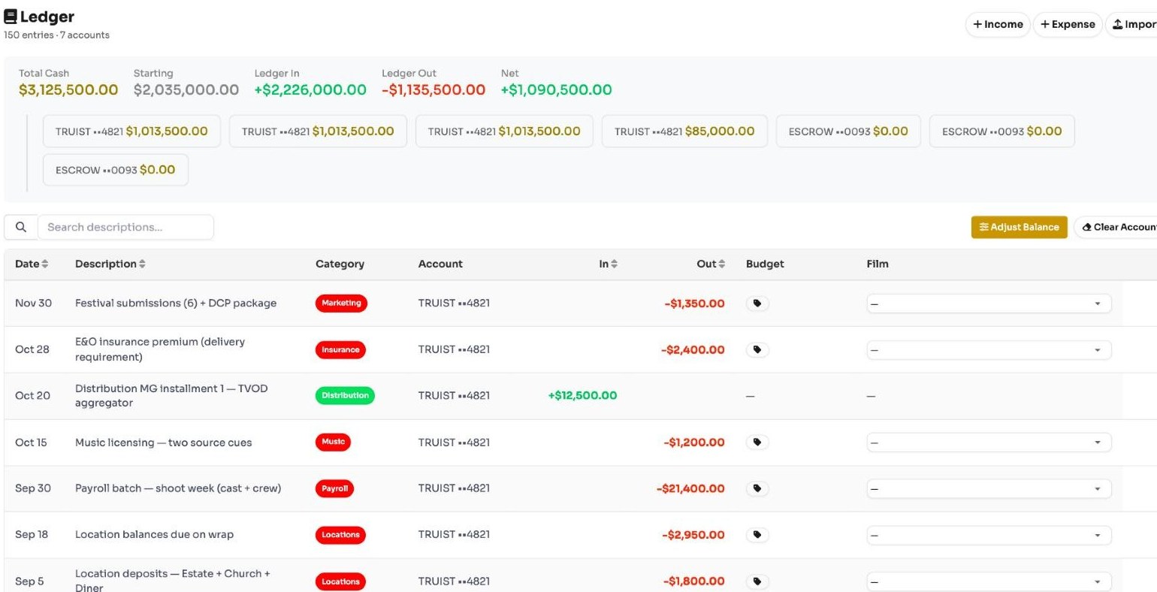
Task: Click the Net amount +$1,090,500.00
Action: pyautogui.click(x=557, y=90)
